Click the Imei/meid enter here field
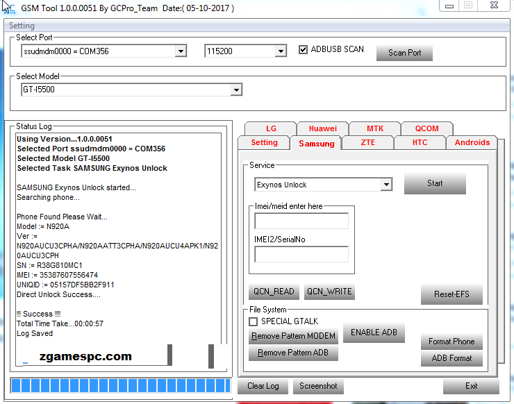The image size is (514, 404). (301, 221)
